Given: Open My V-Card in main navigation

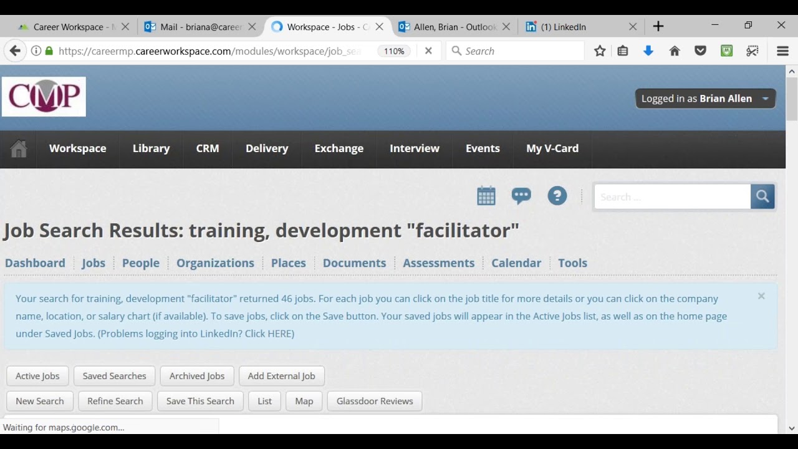Looking at the screenshot, I should (552, 148).
